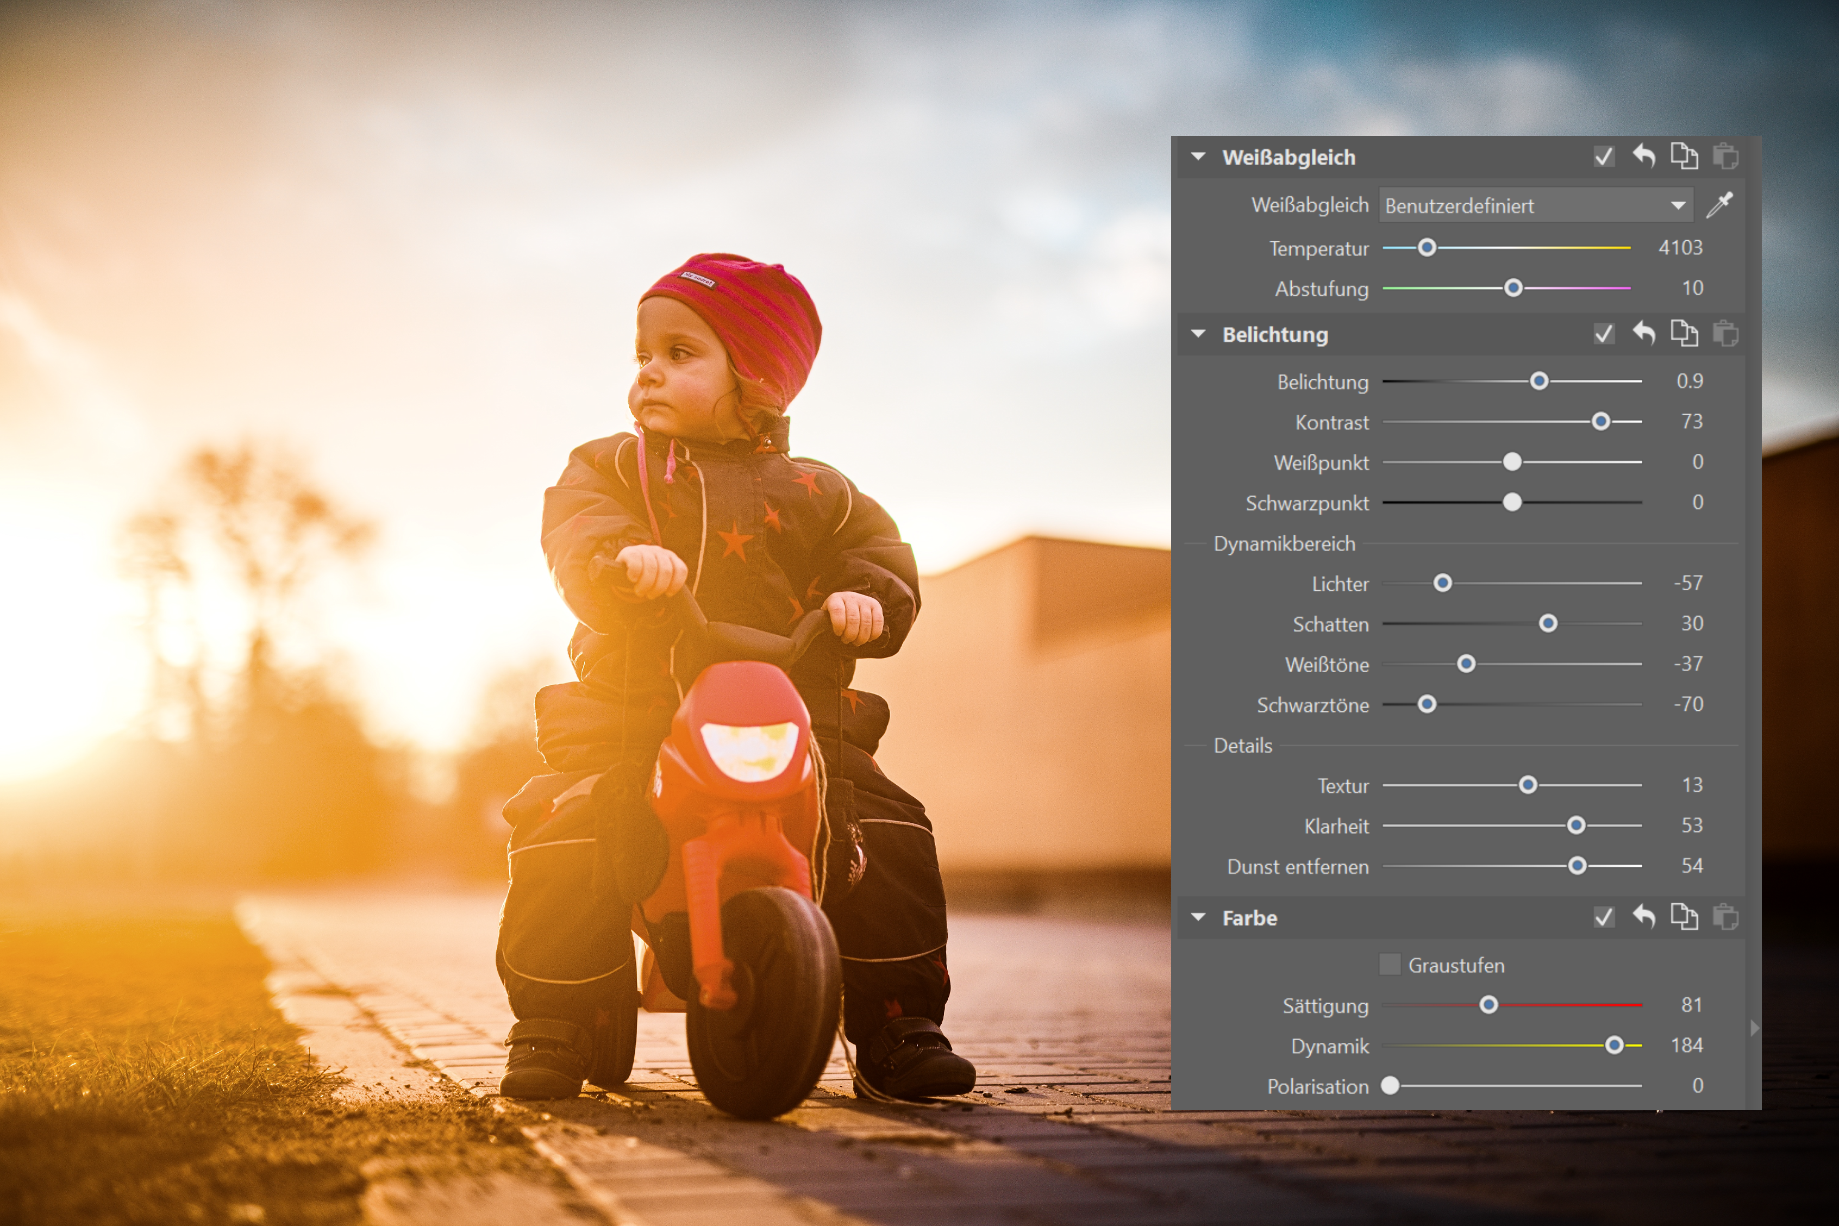The image size is (1839, 1226).
Task: Copy the Weißabgleich settings
Action: pos(1684,157)
